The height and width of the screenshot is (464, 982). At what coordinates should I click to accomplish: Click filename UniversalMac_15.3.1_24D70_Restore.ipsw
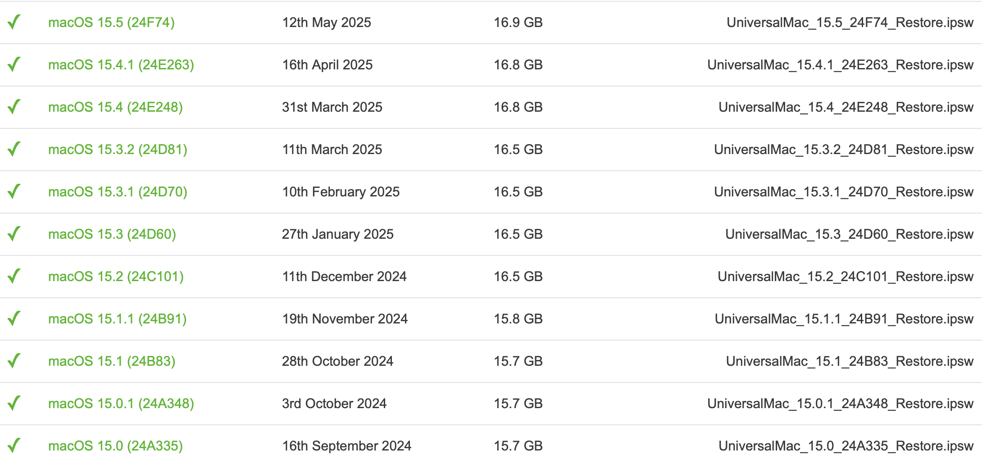(843, 192)
